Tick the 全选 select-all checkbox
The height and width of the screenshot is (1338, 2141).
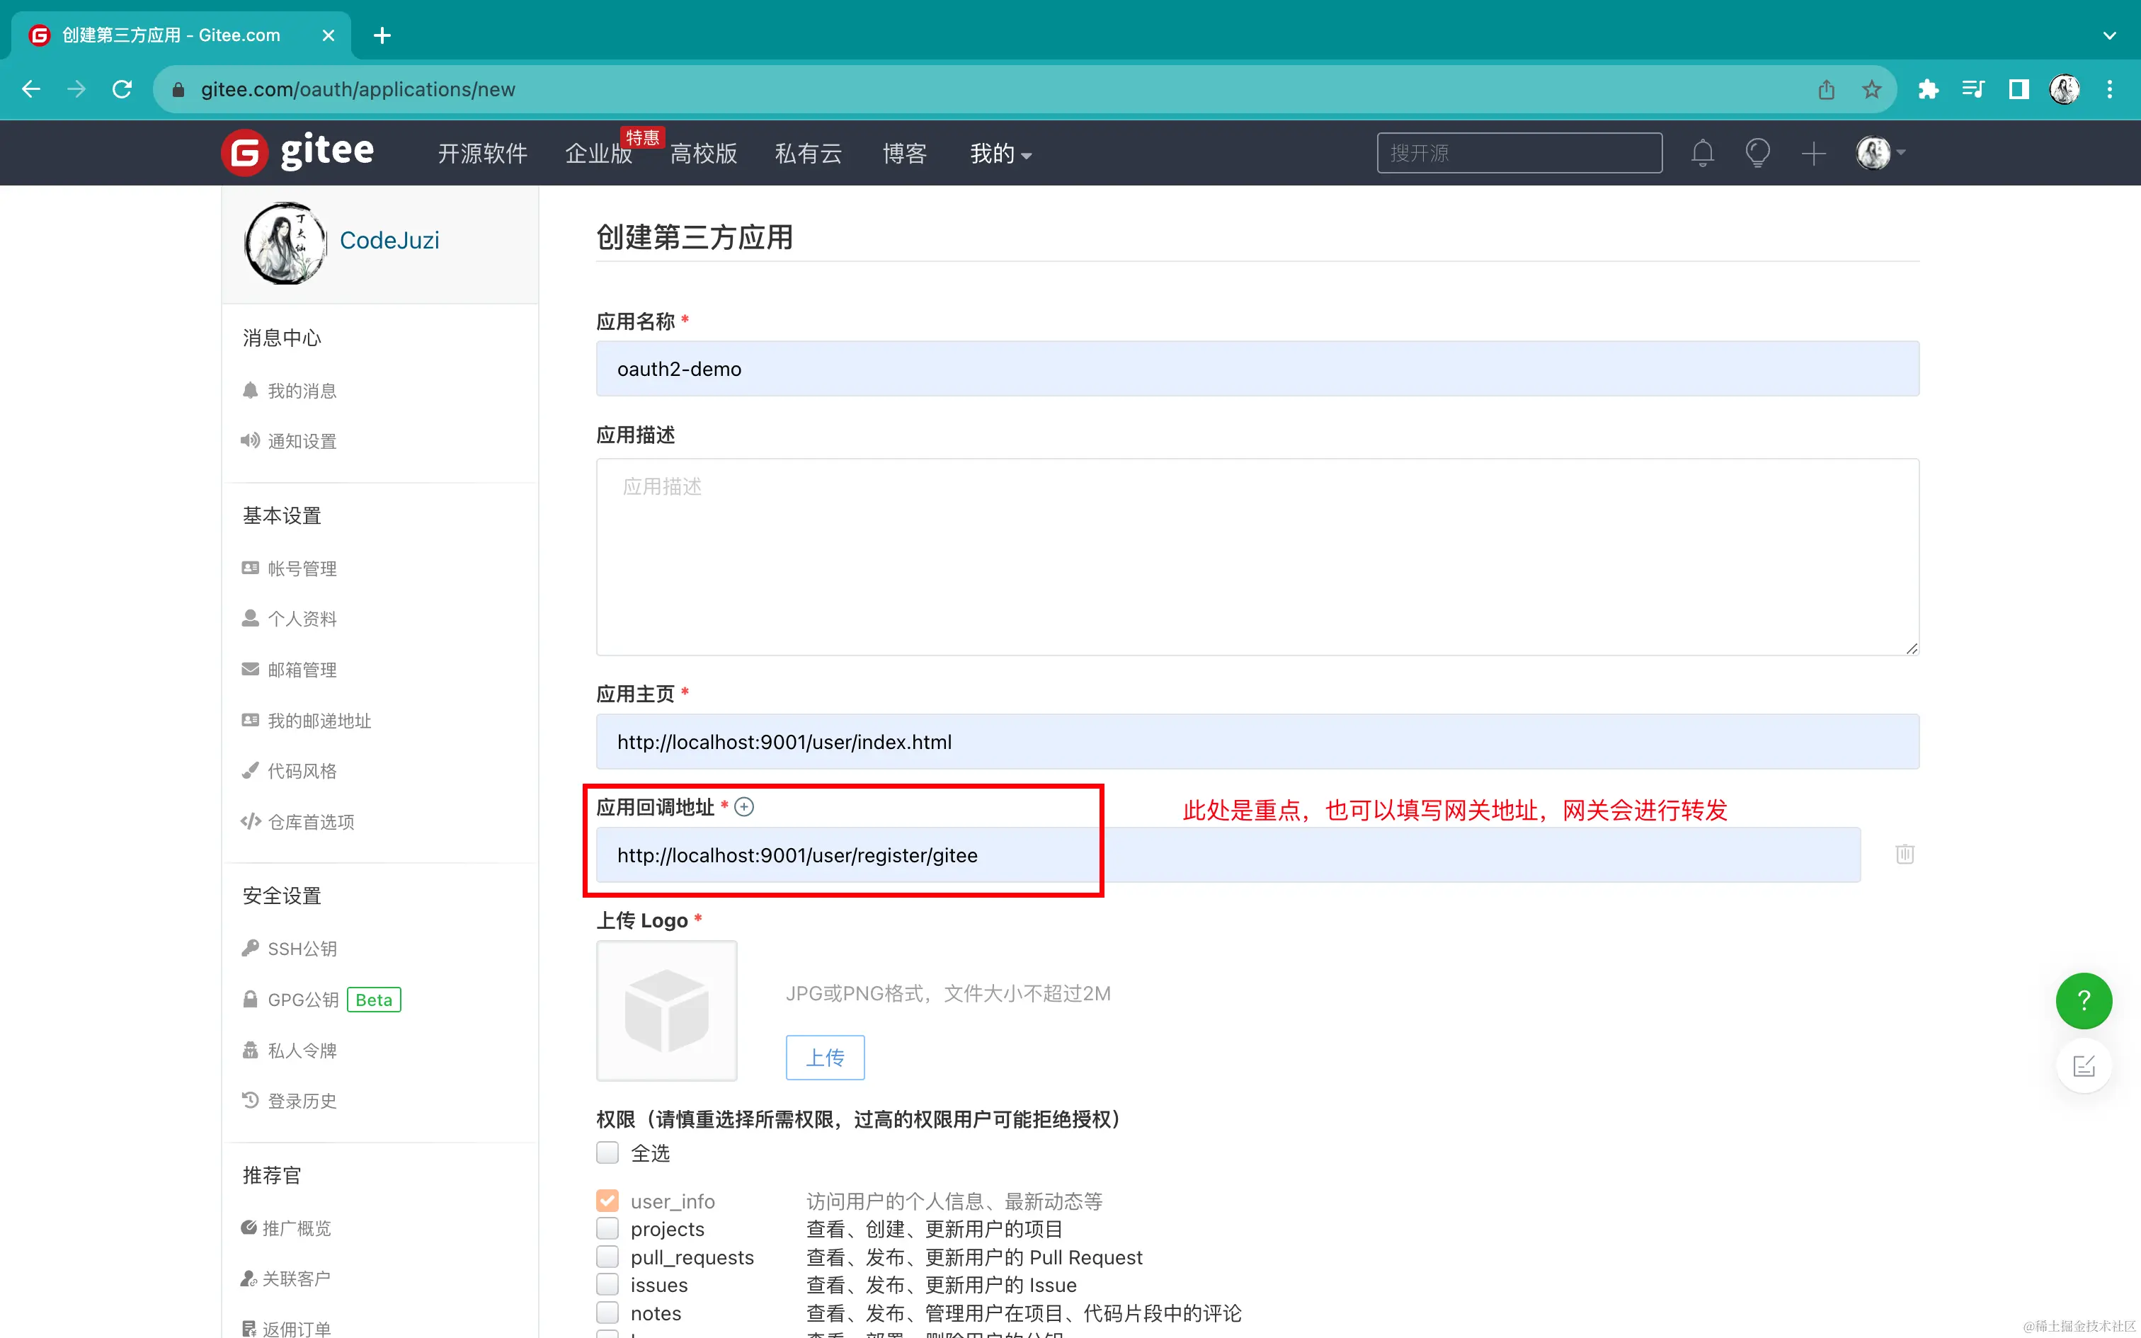(607, 1153)
